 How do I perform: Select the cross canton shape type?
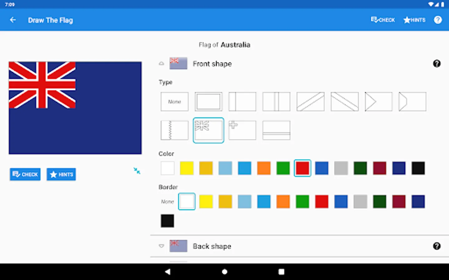click(x=242, y=130)
